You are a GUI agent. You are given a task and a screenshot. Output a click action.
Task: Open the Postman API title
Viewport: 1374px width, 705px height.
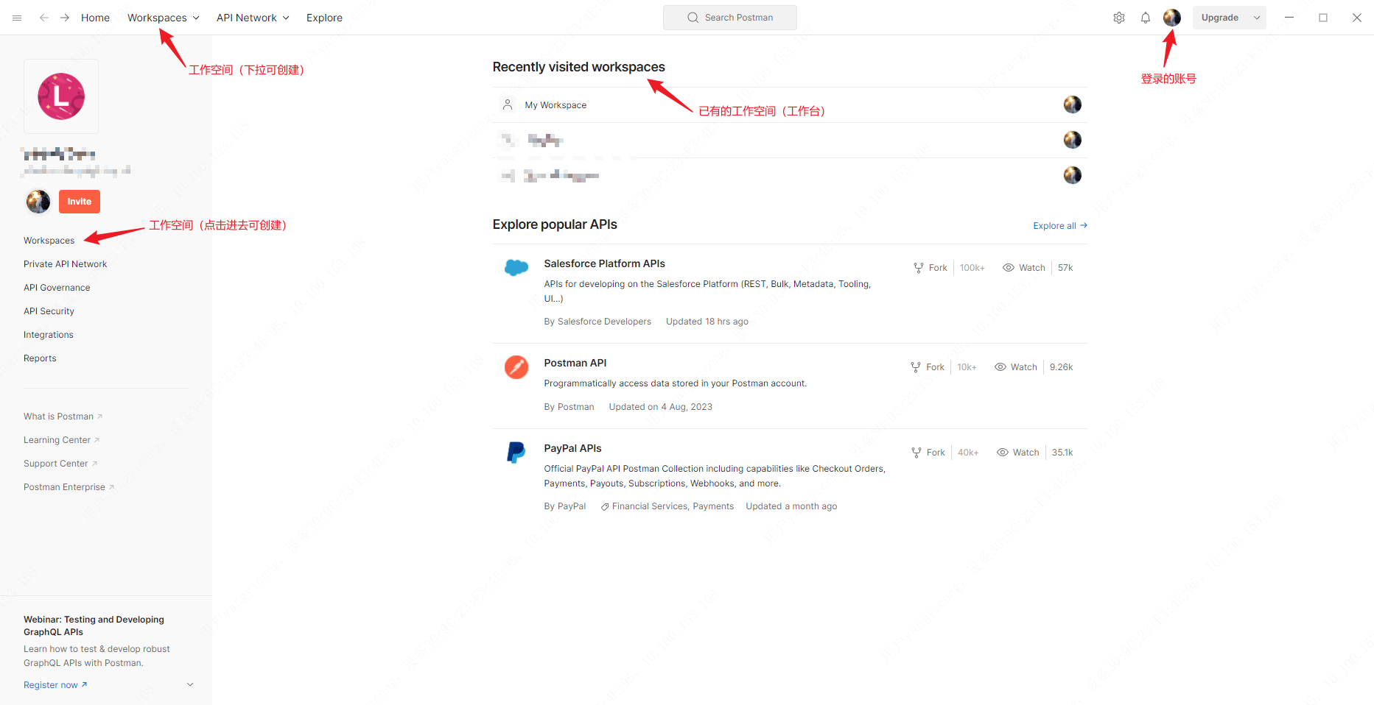click(575, 363)
